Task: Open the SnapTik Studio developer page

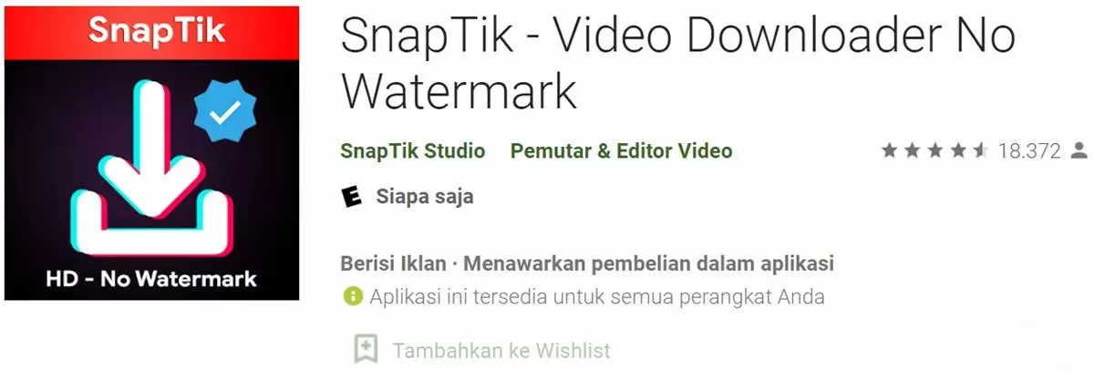Action: 413,150
